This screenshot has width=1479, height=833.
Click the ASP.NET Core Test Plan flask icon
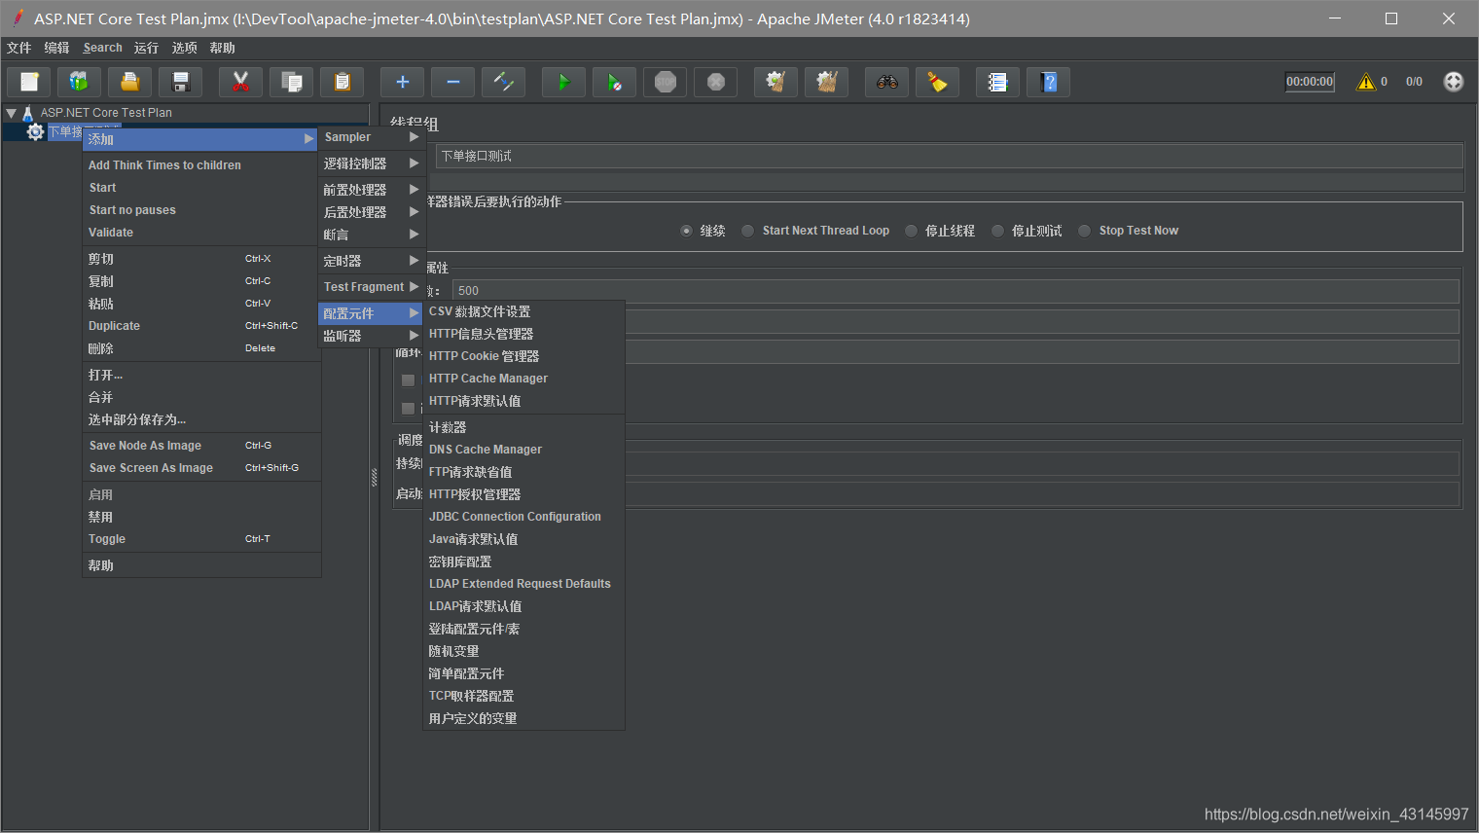point(27,113)
